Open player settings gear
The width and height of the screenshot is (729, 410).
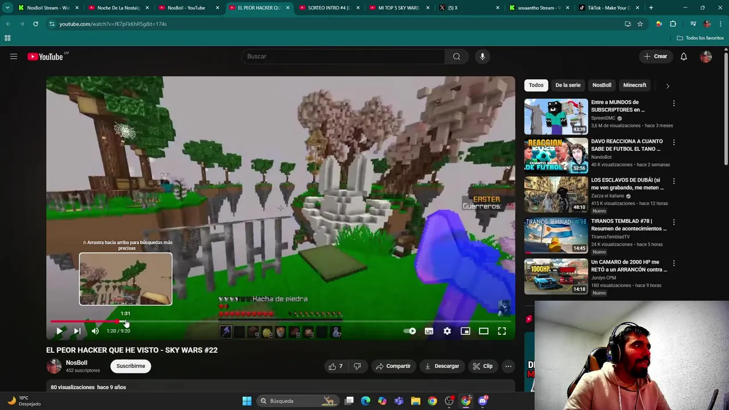(x=448, y=331)
